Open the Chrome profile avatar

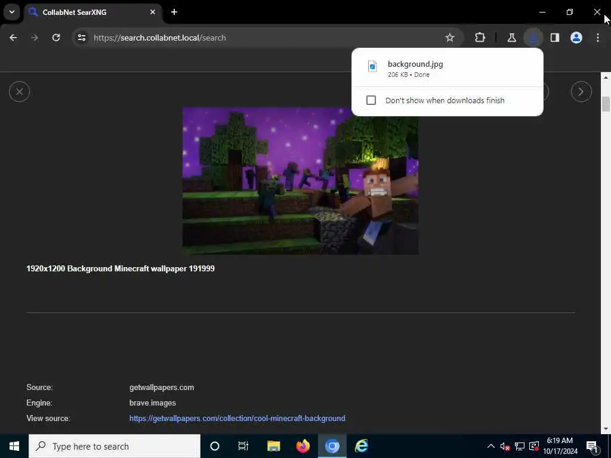[576, 38]
